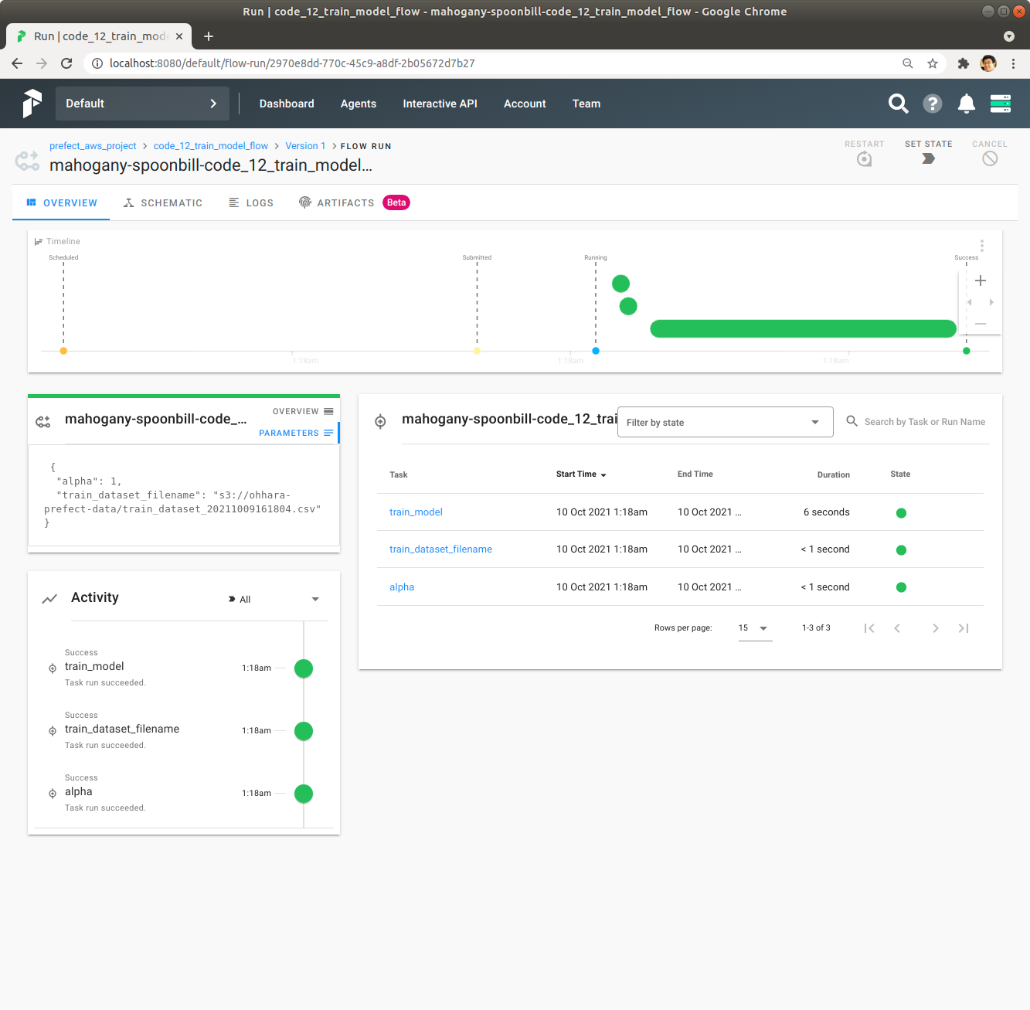Viewport: 1030px width, 1010px height.
Task: Open code_12_train_model_flow breadcrumb link
Action: click(211, 146)
